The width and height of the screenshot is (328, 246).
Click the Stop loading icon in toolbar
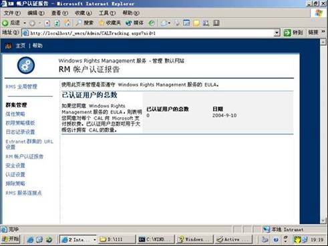47,23
